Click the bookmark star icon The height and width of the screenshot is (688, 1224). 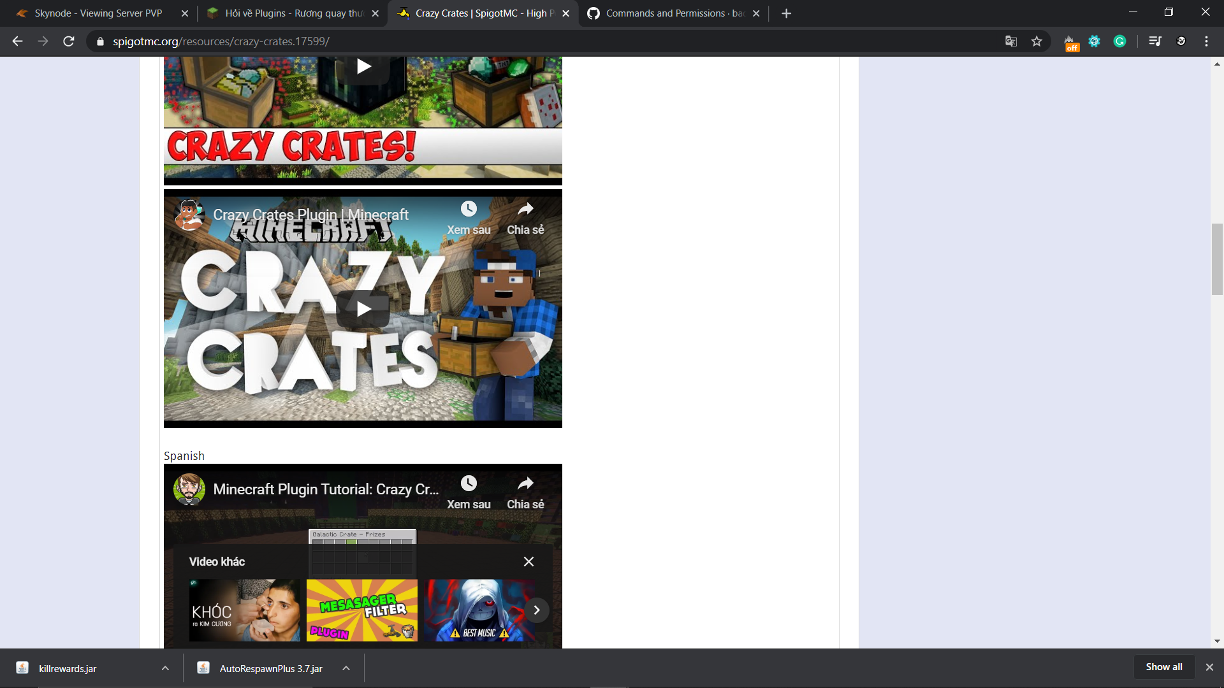(1037, 41)
